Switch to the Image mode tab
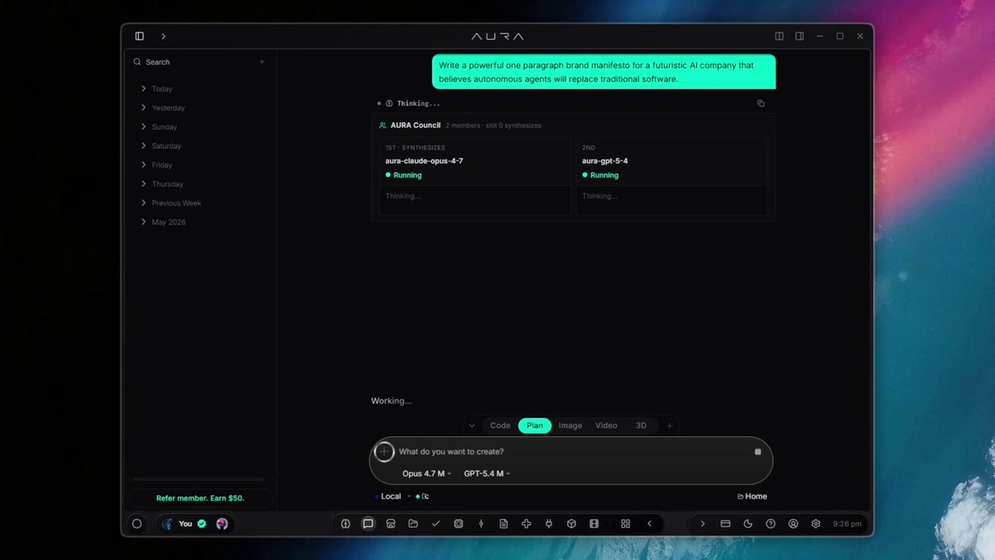The image size is (995, 560). [x=570, y=426]
